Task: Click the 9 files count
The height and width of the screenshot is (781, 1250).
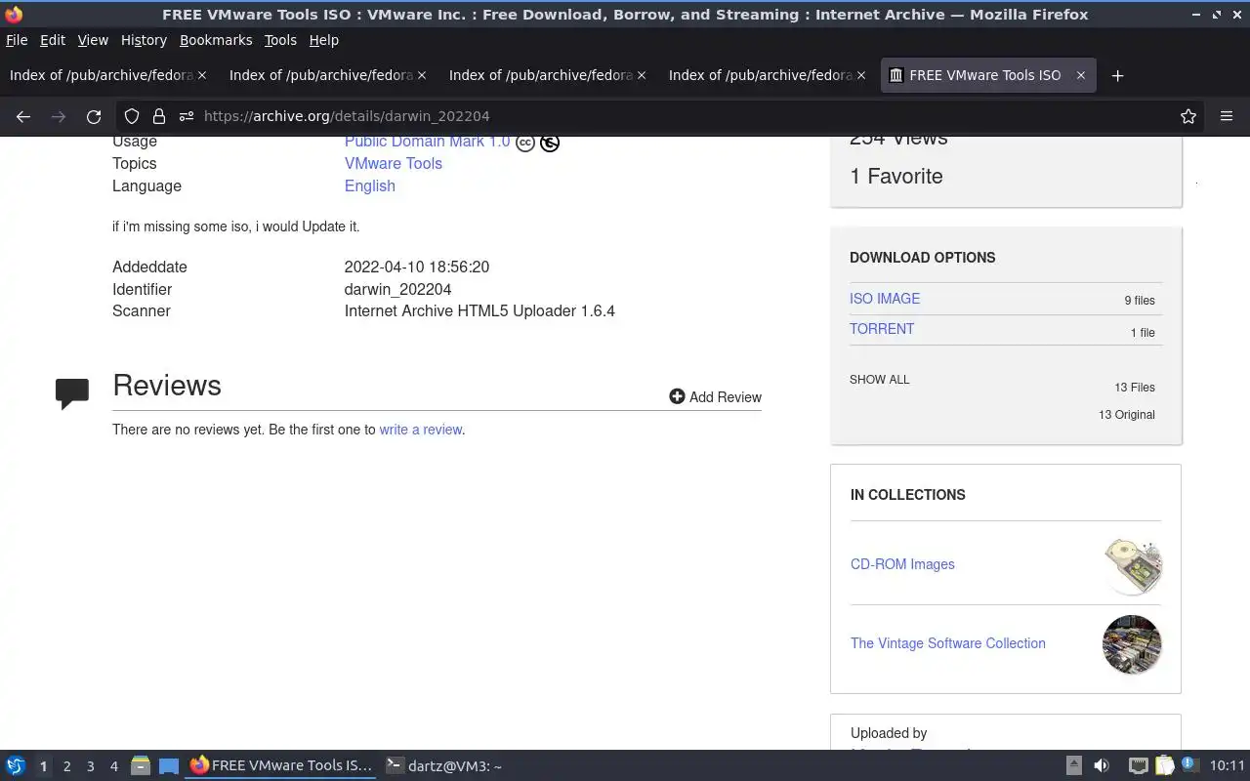Action: 1140,301
